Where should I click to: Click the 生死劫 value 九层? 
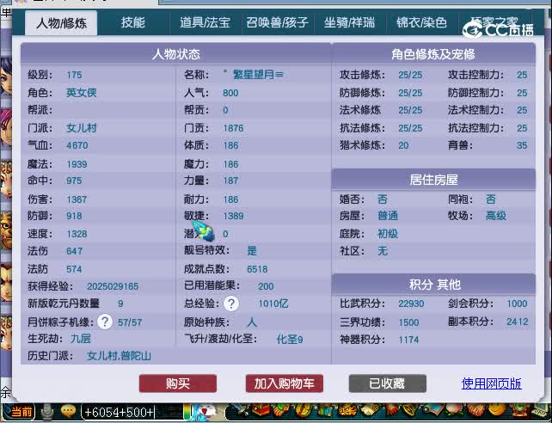(81, 339)
